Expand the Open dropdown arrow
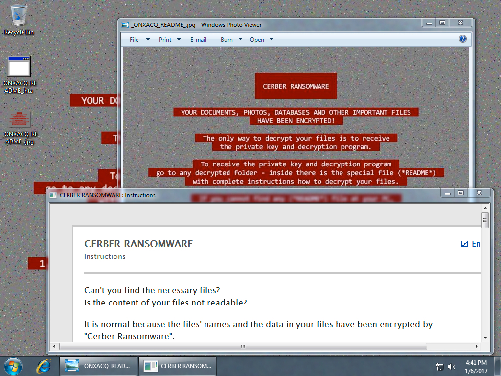Image resolution: width=501 pixels, height=376 pixels. 271,39
